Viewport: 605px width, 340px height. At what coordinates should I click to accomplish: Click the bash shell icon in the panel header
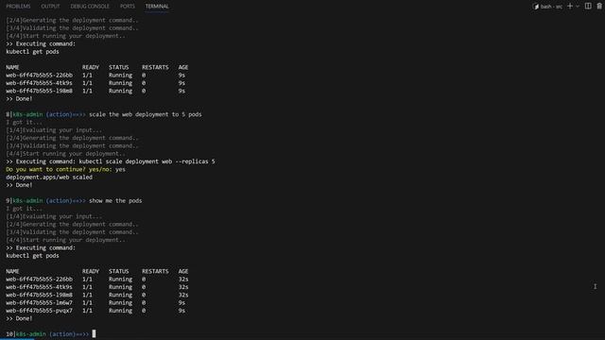click(x=536, y=7)
